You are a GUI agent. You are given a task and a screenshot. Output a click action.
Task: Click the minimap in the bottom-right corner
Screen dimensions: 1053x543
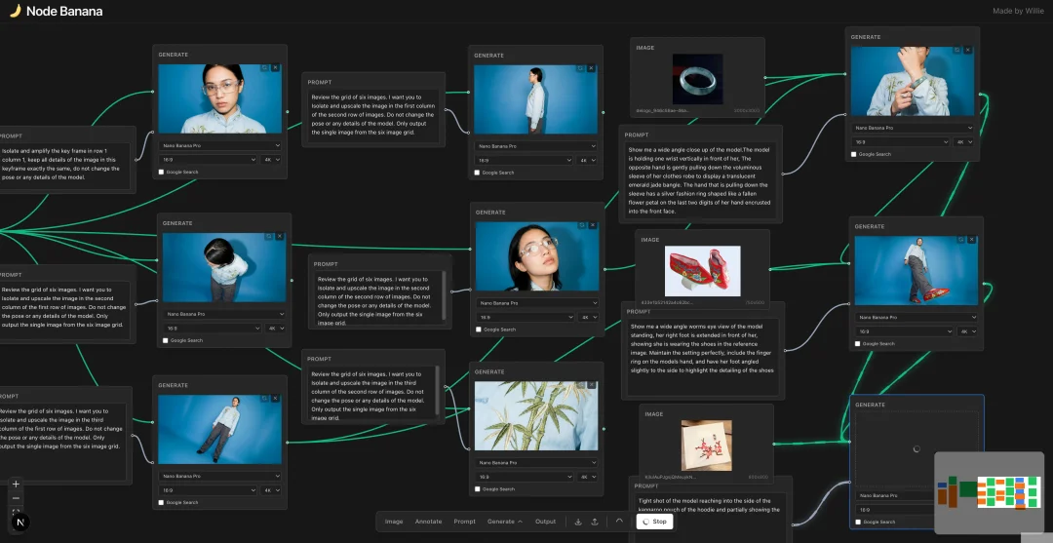click(989, 492)
